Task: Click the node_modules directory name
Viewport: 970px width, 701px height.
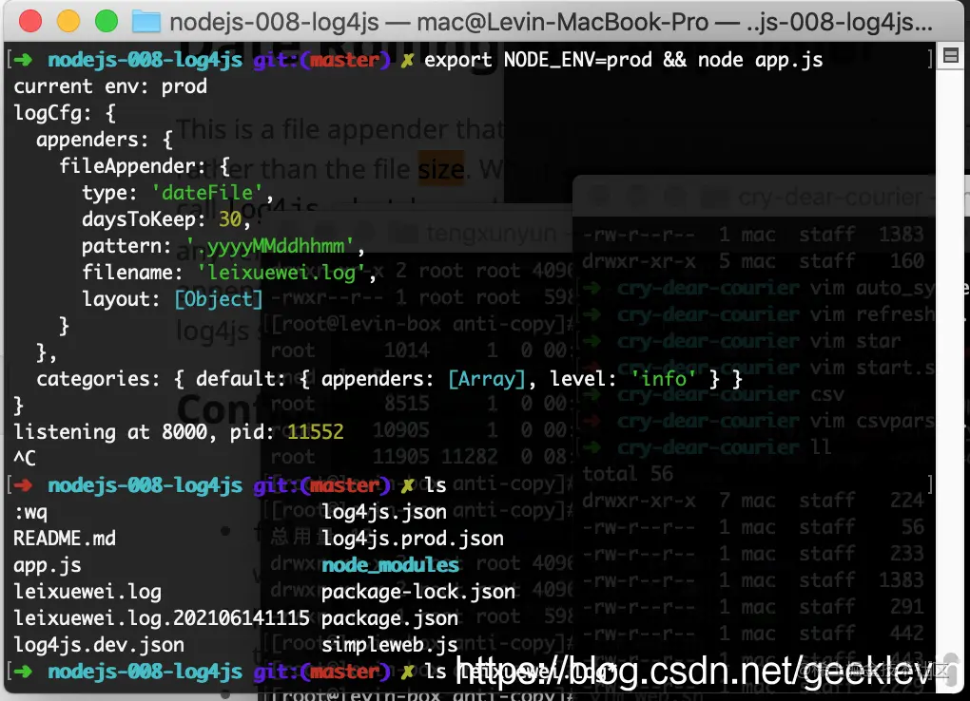Action: (x=390, y=565)
